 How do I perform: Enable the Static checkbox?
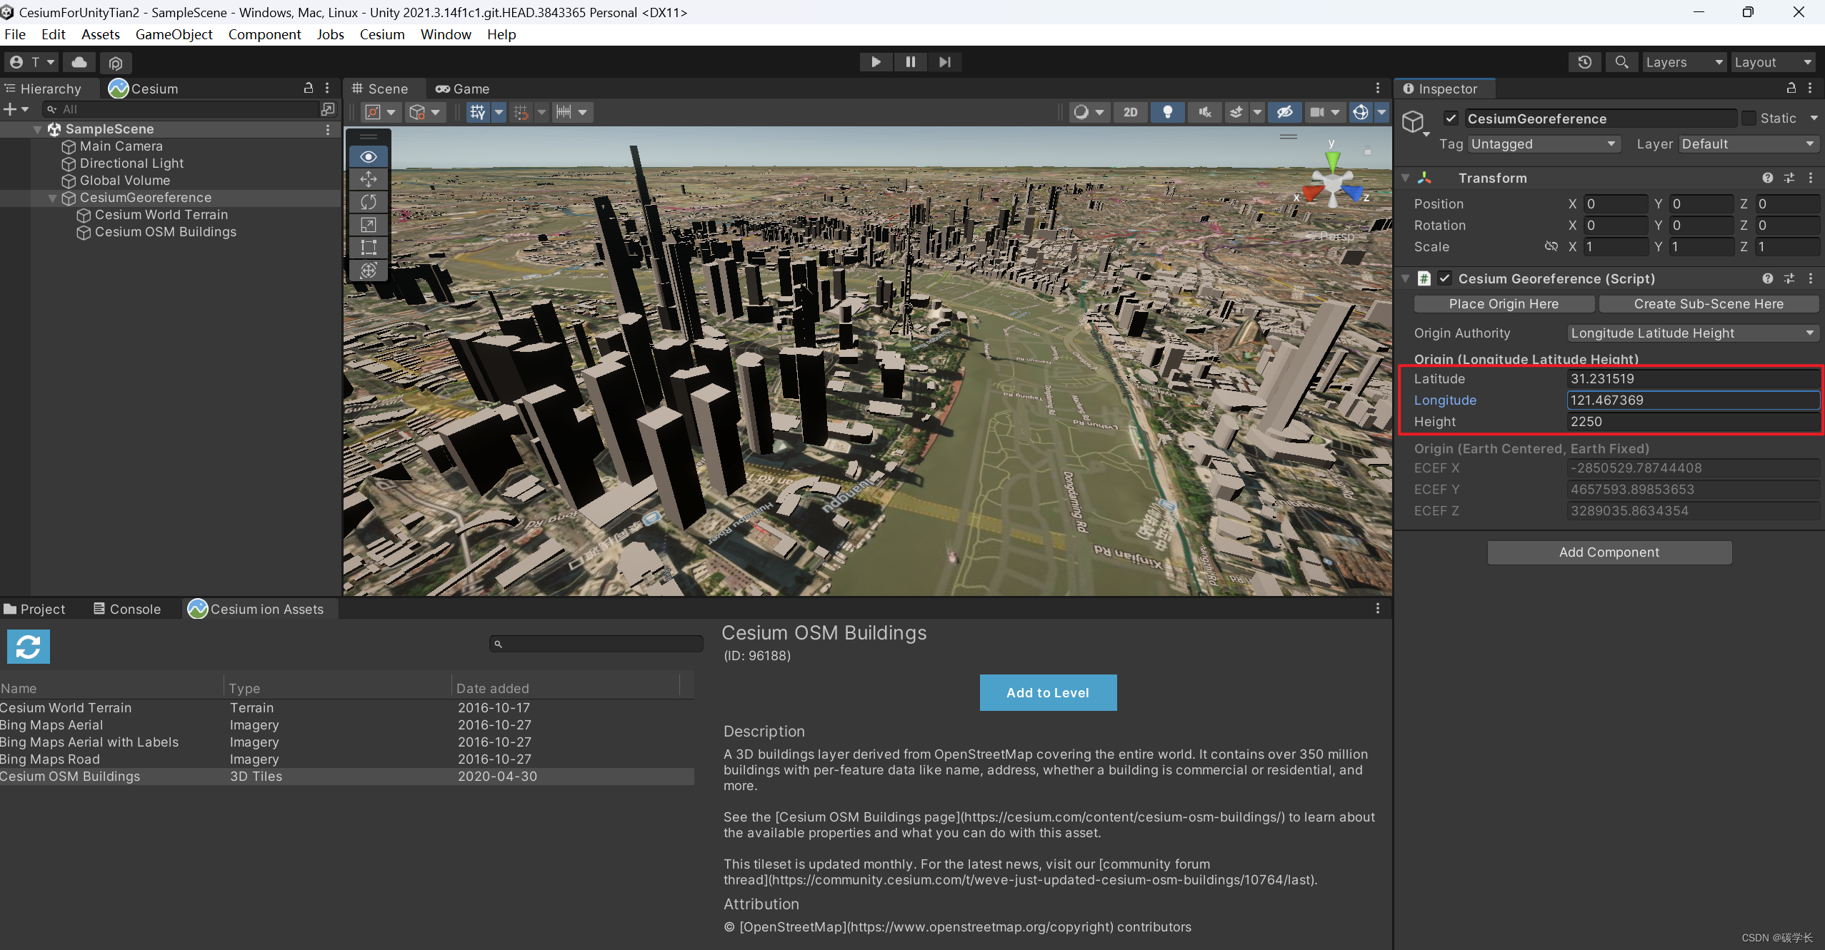[x=1749, y=118]
